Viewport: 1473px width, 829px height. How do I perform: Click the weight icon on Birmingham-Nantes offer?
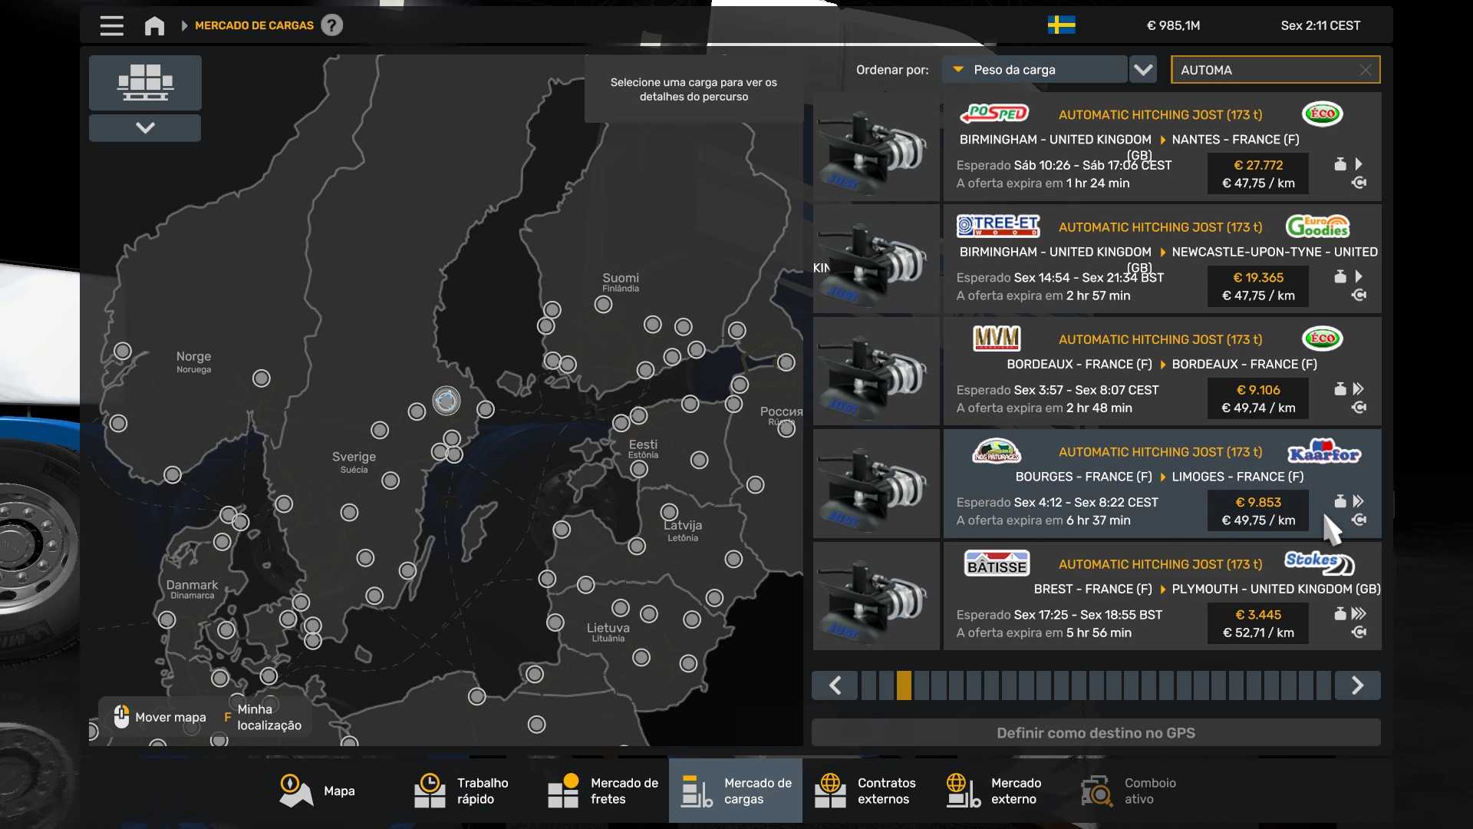point(1340,164)
